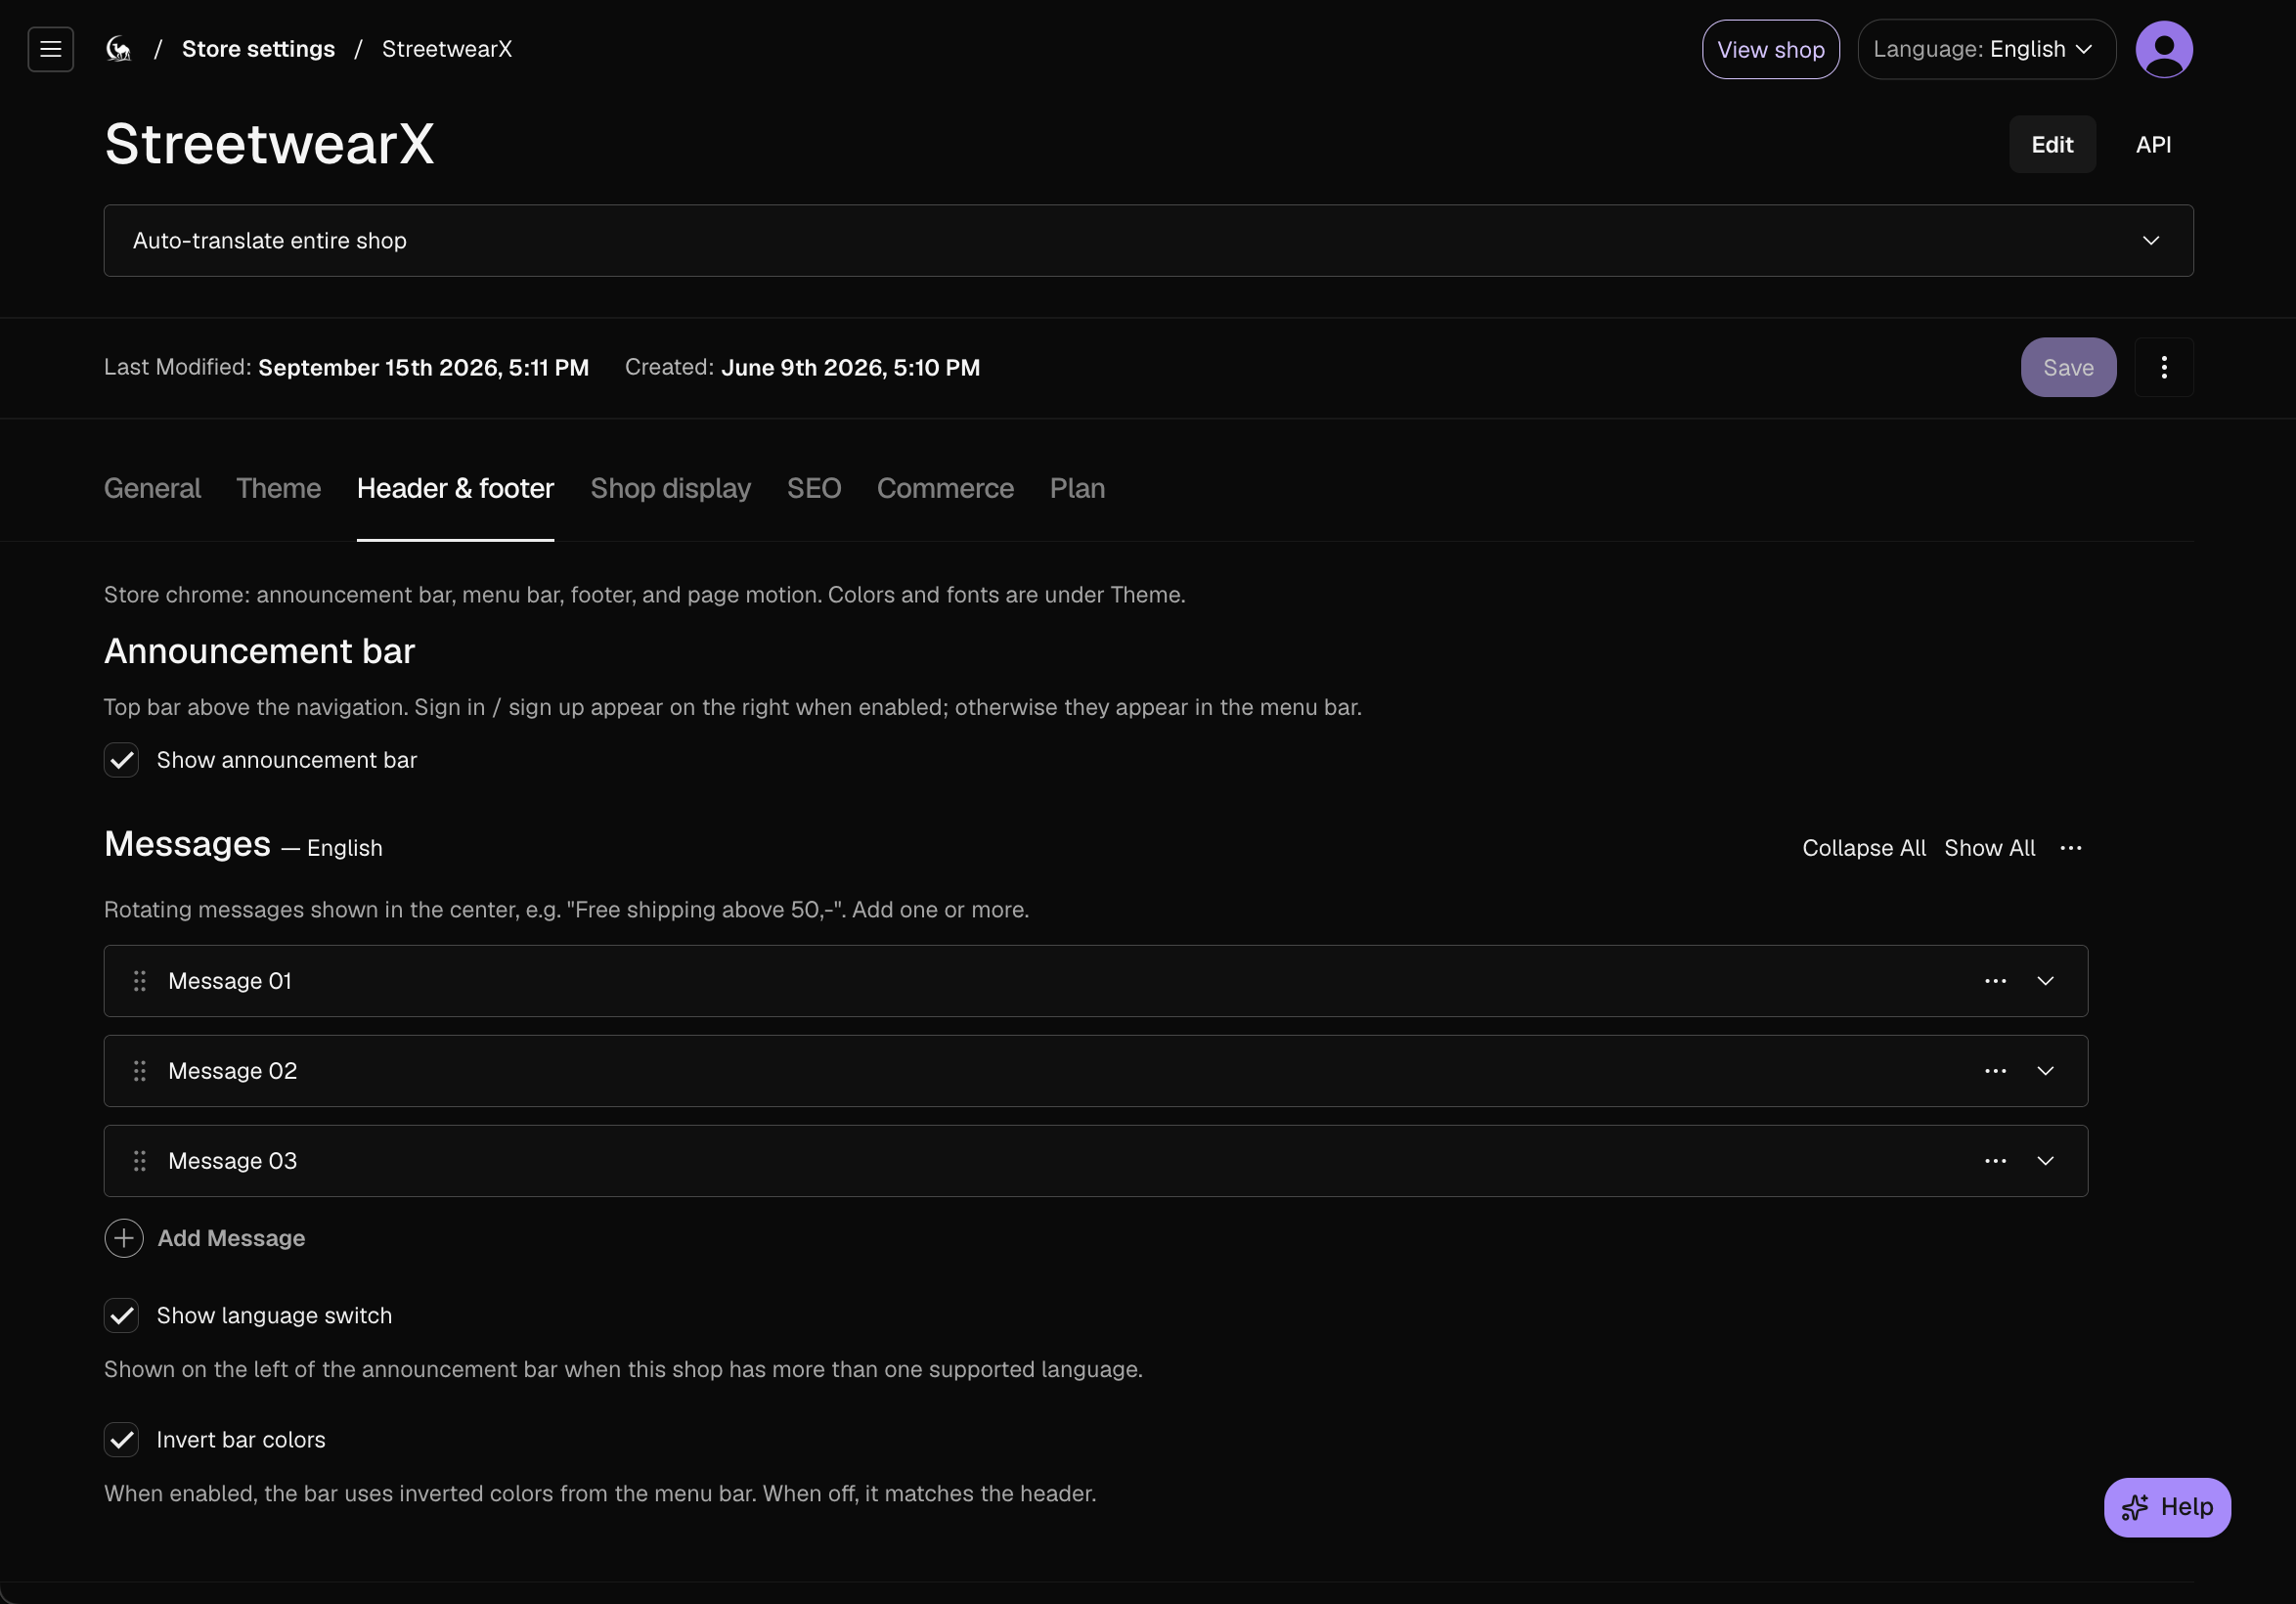2296x1604 pixels.
Task: Uncheck Show announcement bar
Action: pyautogui.click(x=122, y=760)
